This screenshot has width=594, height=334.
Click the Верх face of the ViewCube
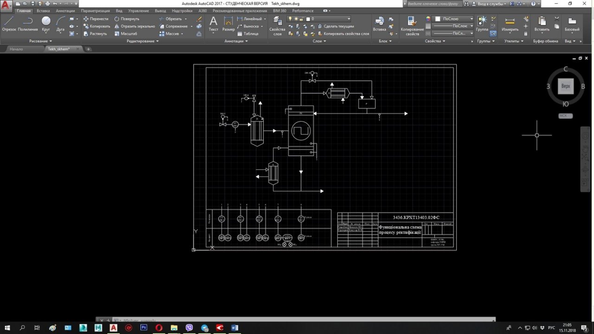pos(565,86)
